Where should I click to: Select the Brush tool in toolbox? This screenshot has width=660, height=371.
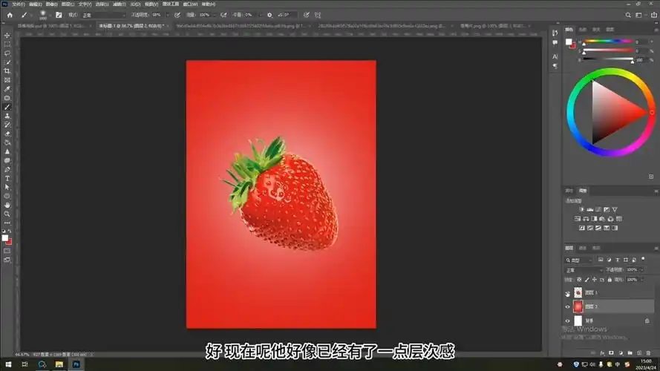coord(7,107)
